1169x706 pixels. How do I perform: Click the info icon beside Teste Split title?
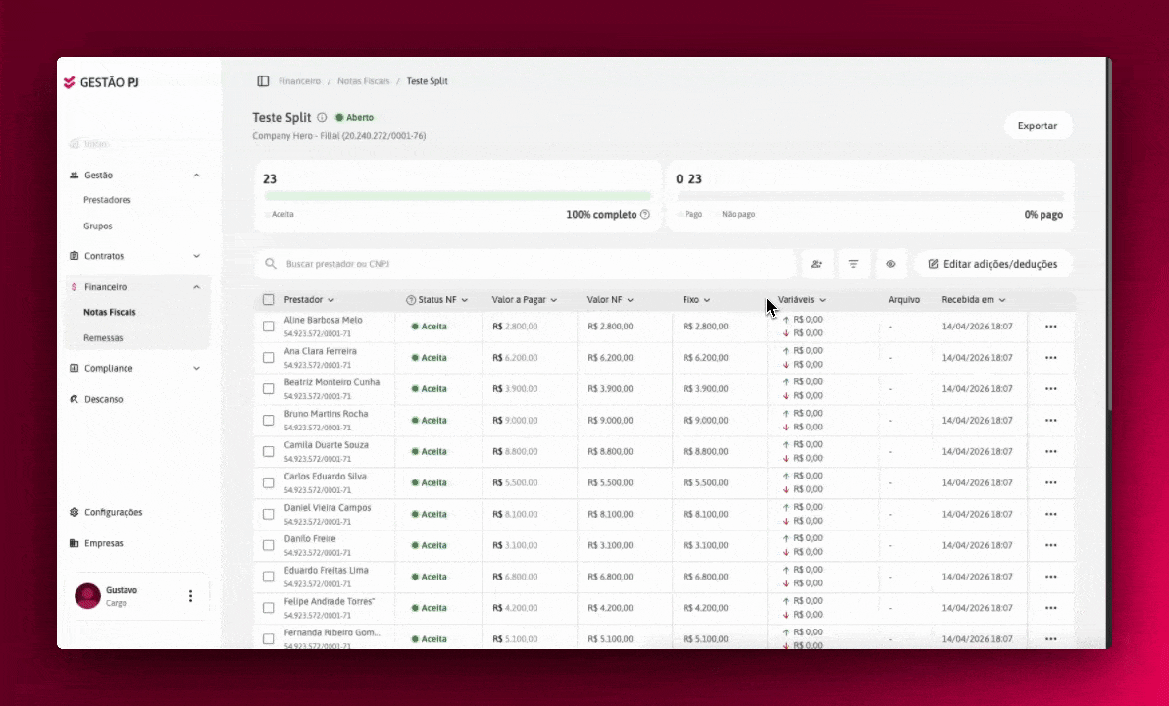322,117
